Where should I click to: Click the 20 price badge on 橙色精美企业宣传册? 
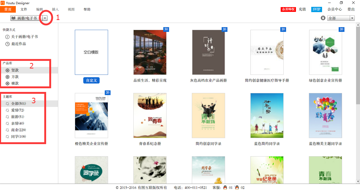[x=108, y=92]
